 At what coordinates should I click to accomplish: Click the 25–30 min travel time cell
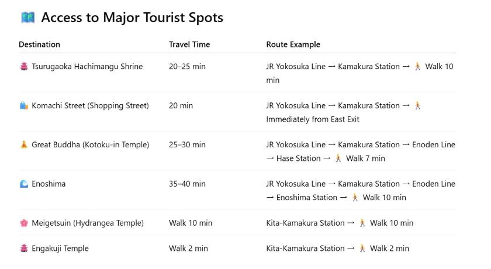pos(187,144)
